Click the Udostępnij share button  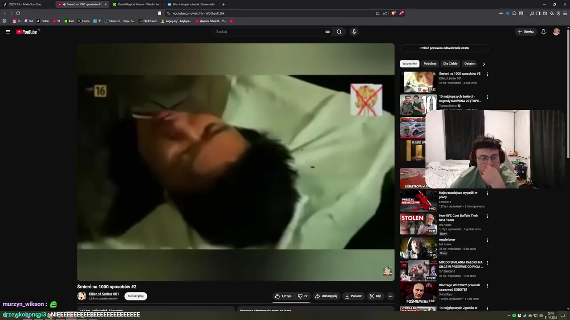[326, 296]
